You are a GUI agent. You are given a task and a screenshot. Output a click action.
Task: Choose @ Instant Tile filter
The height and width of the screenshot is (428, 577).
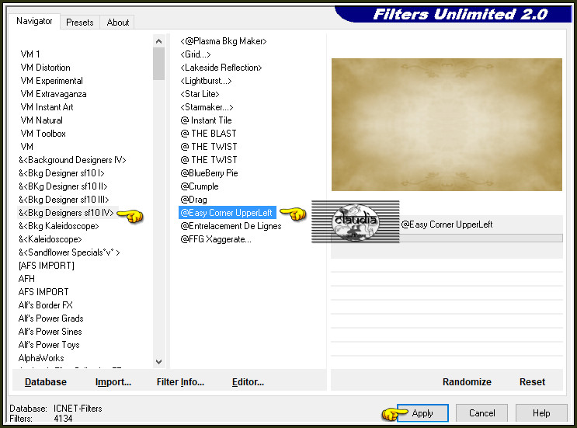(x=206, y=120)
